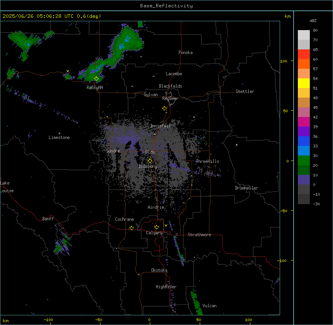
Task: Select the Lake Louise label
Action: 7,187
